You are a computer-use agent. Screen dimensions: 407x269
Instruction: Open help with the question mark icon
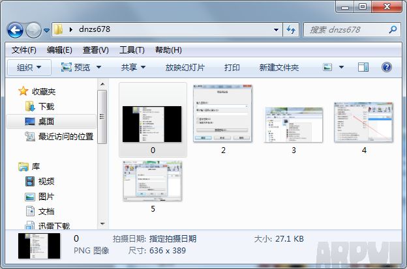tap(387, 67)
